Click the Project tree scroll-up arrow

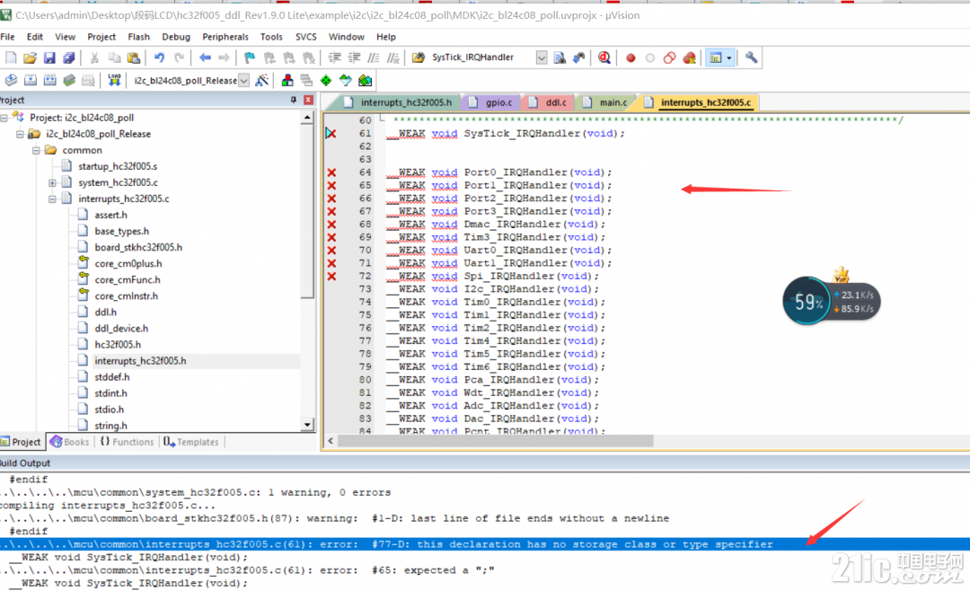click(307, 117)
